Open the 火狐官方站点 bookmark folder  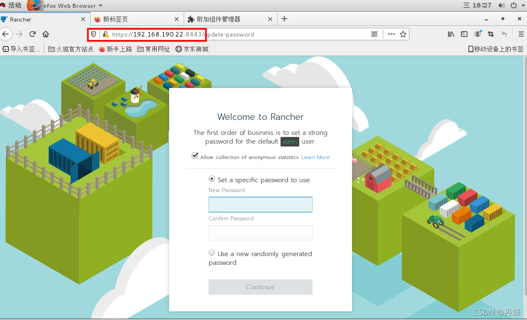point(71,49)
